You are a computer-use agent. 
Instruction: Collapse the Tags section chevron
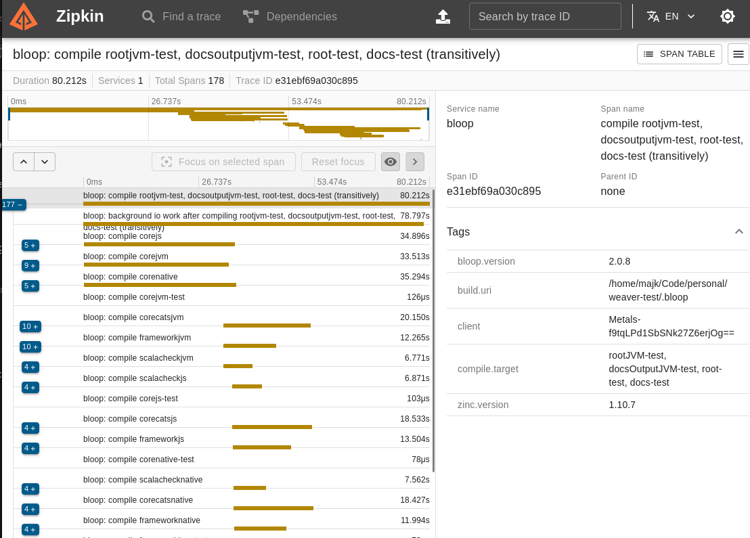739,231
